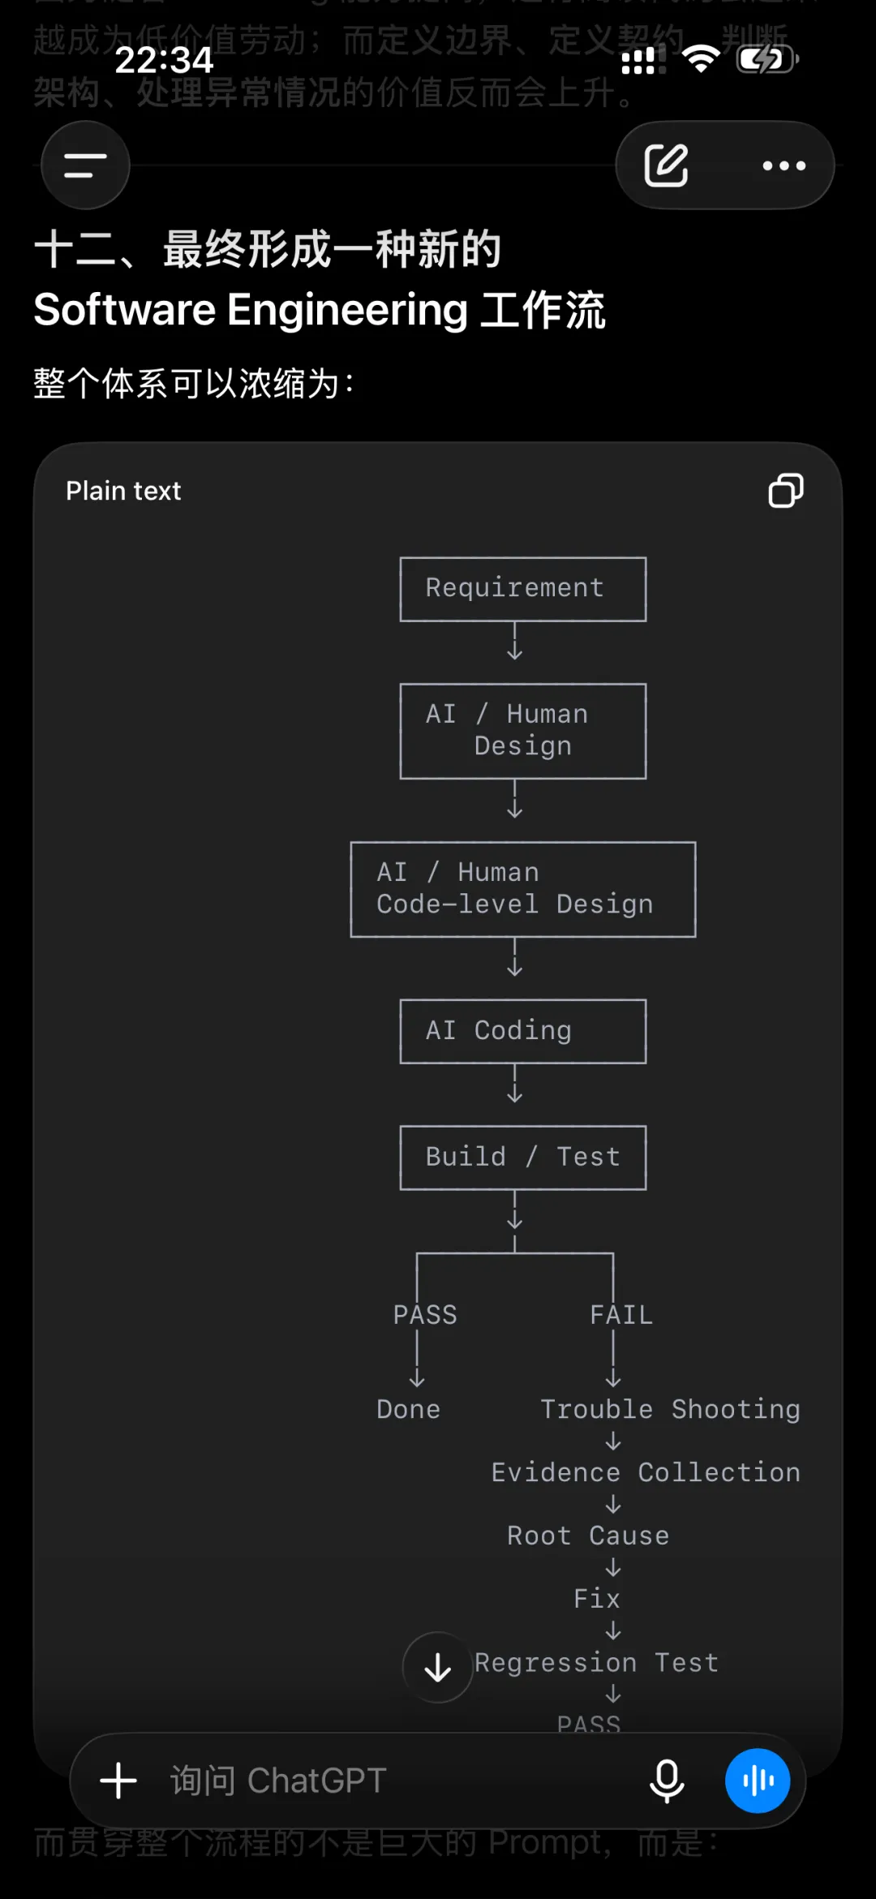This screenshot has height=1899, width=876.
Task: Tap the scroll-to-bottom arrow button
Action: (x=438, y=1668)
